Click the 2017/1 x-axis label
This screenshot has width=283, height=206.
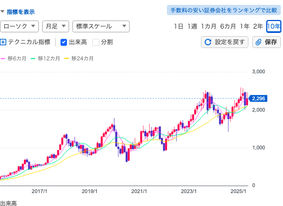[39, 191]
